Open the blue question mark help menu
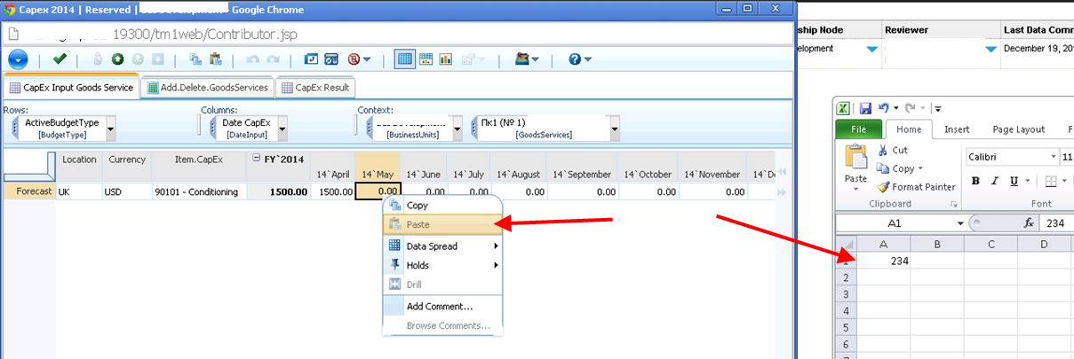The image size is (1074, 359). (x=579, y=59)
